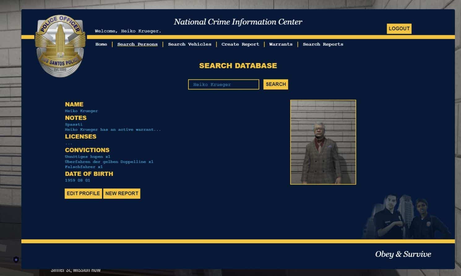Open the Search Persons tab
This screenshot has height=276, width=461.
tap(137, 44)
